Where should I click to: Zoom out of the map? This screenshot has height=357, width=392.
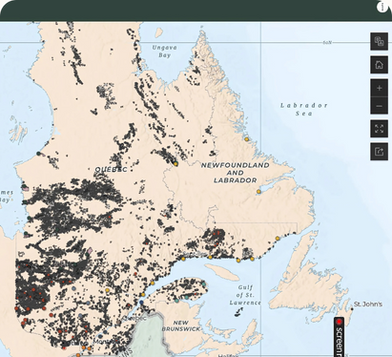pos(379,106)
